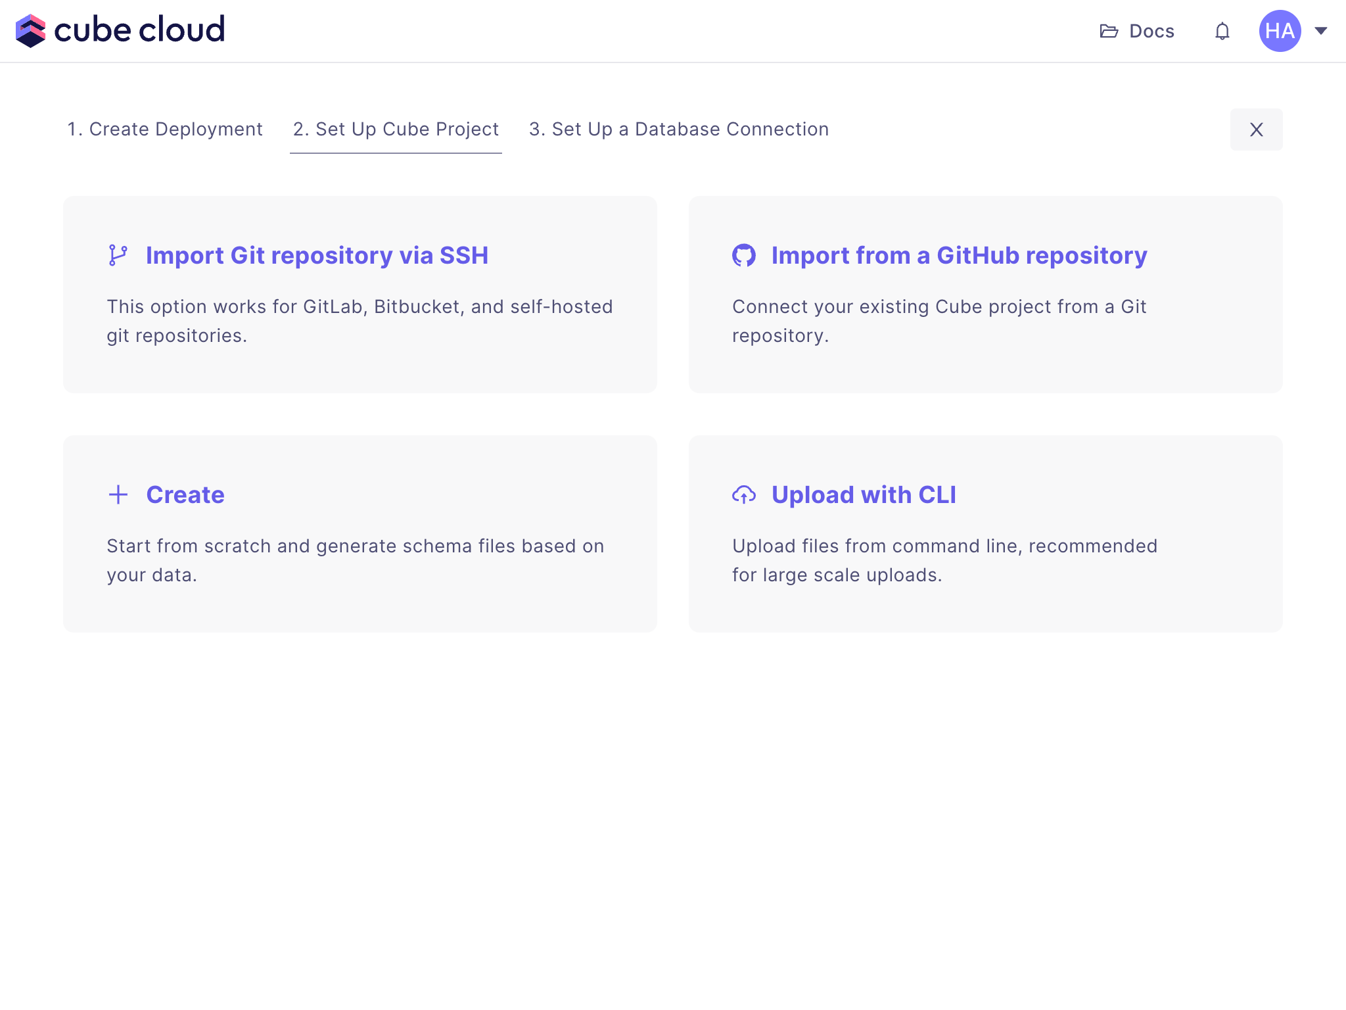Close the Set Up Cube Project wizard

pyautogui.click(x=1257, y=130)
